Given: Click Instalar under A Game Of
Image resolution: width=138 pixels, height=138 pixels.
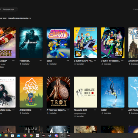Looking at the screenshot, I should tap(135, 64).
